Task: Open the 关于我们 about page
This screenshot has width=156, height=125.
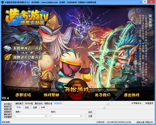Action: (102, 95)
